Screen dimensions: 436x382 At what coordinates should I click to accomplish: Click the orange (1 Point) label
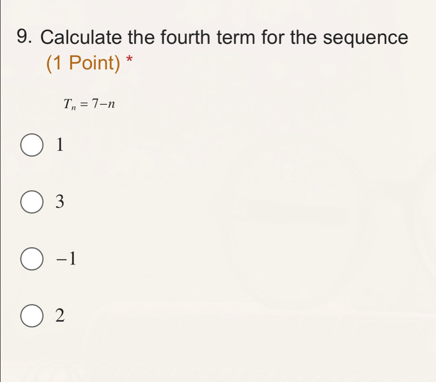(x=83, y=62)
